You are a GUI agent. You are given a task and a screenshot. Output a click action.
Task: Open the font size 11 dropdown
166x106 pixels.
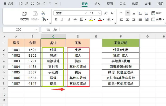99,13
